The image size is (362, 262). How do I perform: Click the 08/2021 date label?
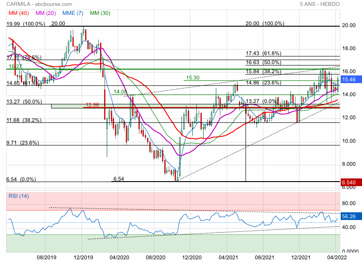tap(265, 257)
